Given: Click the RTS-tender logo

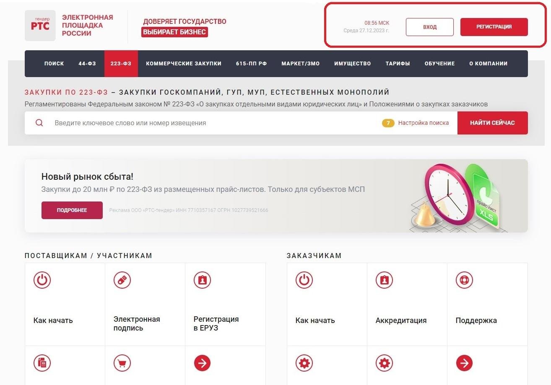Looking at the screenshot, I should tap(40, 26).
